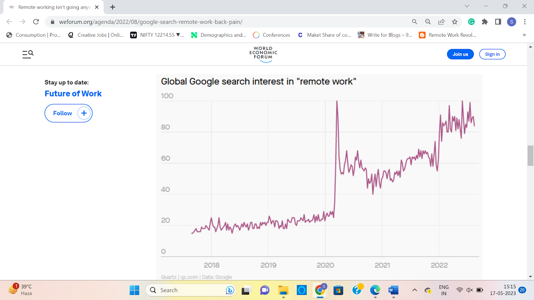The width and height of the screenshot is (534, 300).
Task: Open the Future of Work topic link
Action: coord(73,94)
